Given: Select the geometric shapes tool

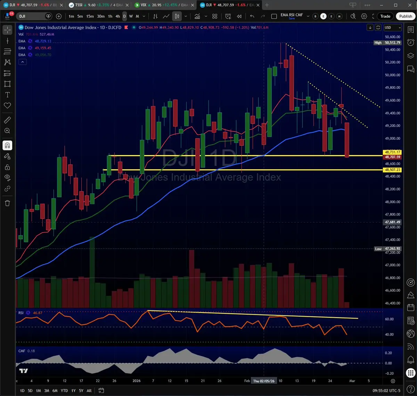Looking at the screenshot, I should coord(7,84).
